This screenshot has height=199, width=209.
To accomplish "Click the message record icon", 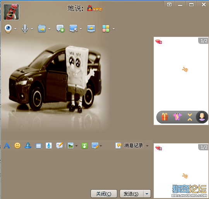I will click(118, 146).
